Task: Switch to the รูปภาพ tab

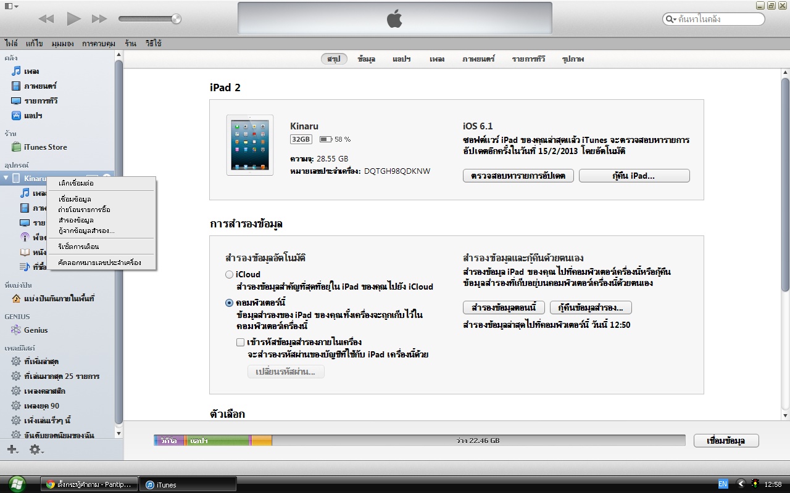Action: [573, 59]
